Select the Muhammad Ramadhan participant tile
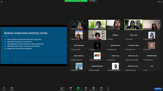 point(133,56)
